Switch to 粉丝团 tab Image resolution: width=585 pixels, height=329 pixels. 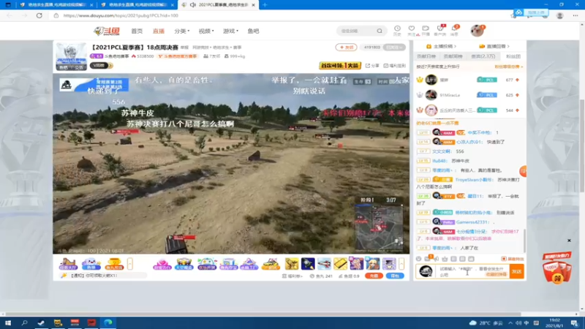513,56
